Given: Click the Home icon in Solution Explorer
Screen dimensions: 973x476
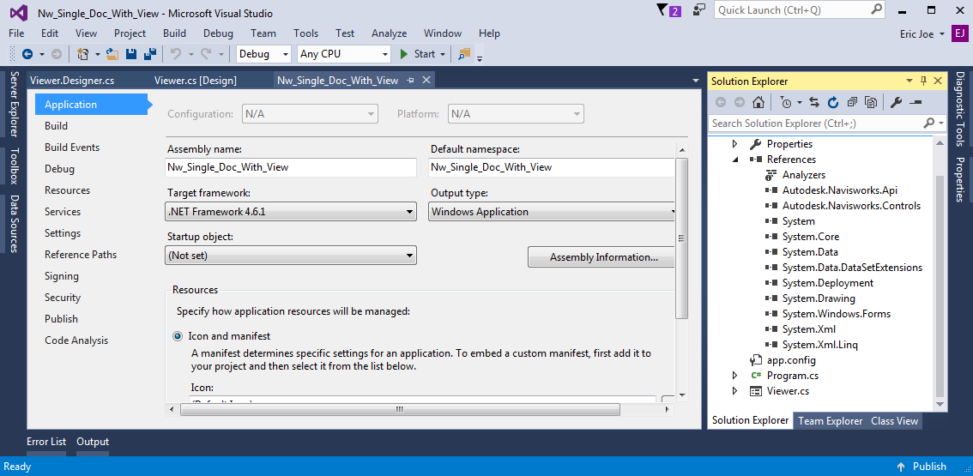Looking at the screenshot, I should pos(758,102).
